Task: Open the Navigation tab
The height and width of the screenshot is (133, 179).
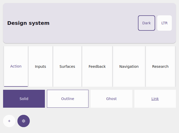Action: [x=129, y=66]
